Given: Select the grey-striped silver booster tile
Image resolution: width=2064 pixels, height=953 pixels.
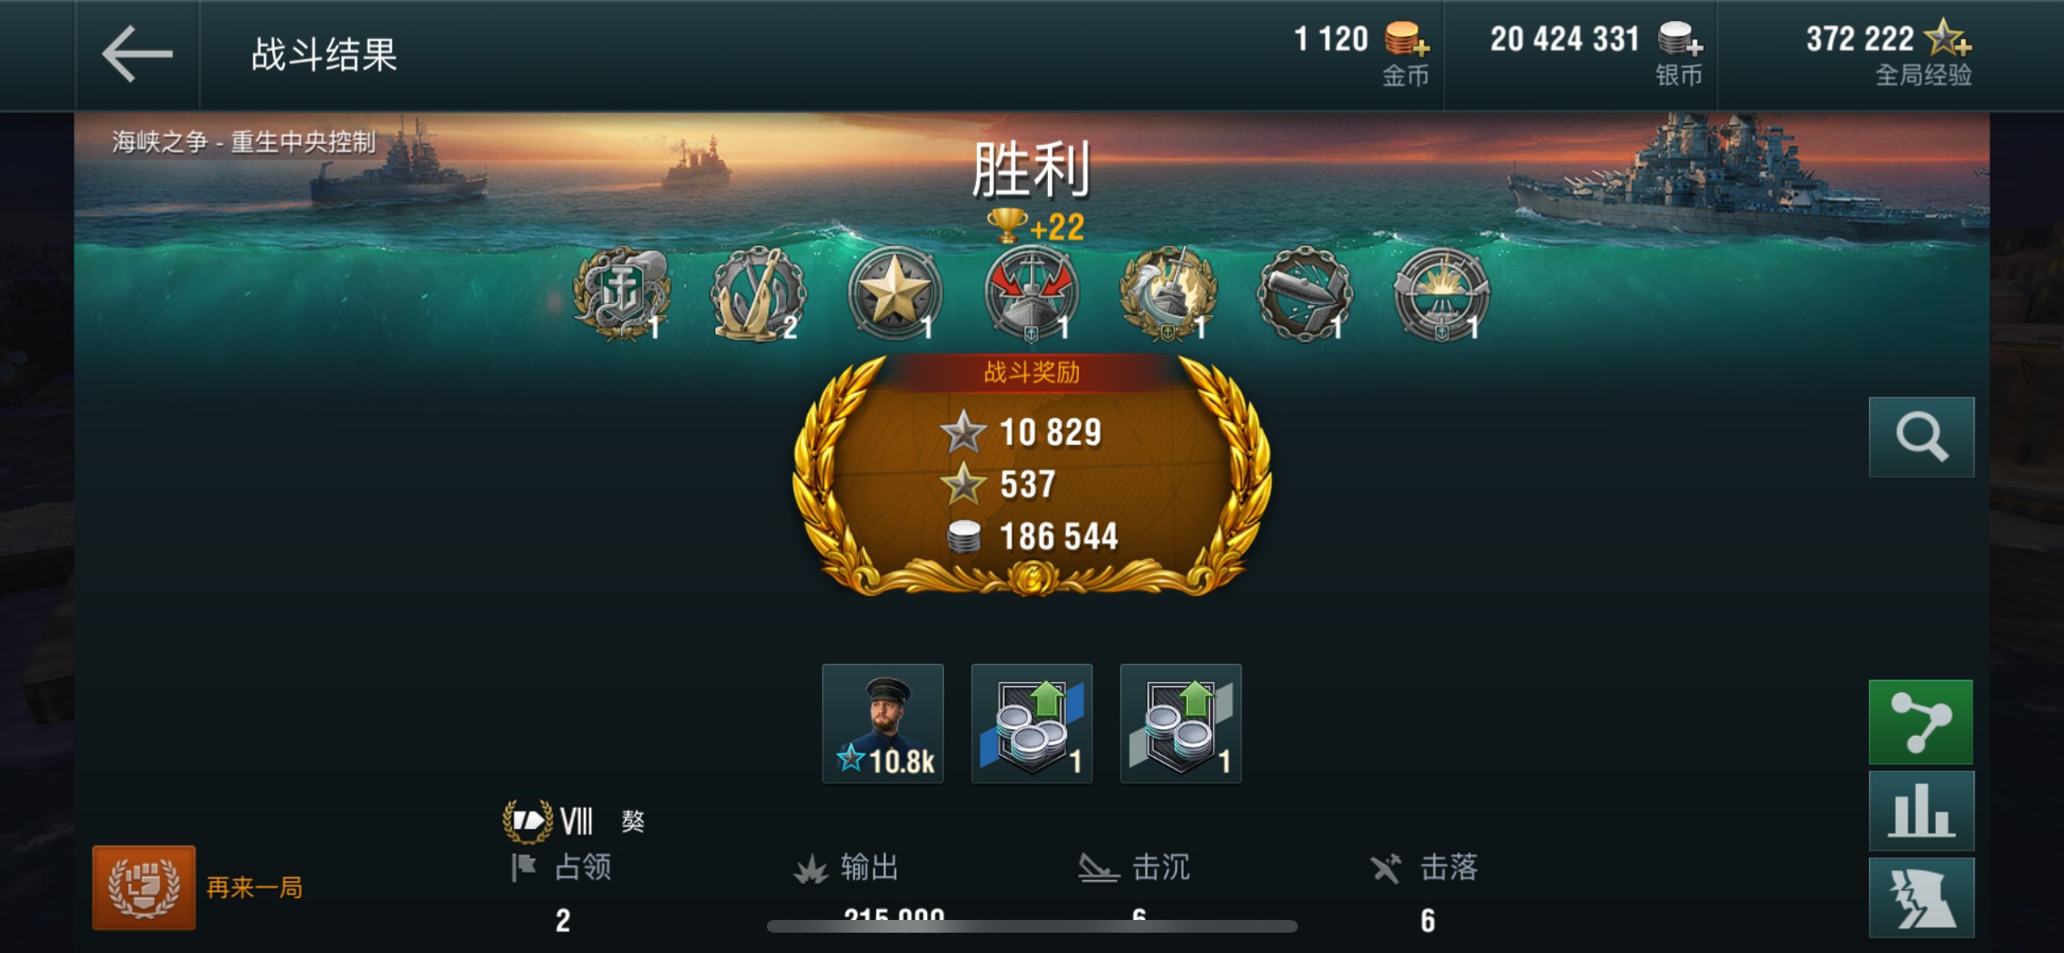Looking at the screenshot, I should [x=1181, y=723].
